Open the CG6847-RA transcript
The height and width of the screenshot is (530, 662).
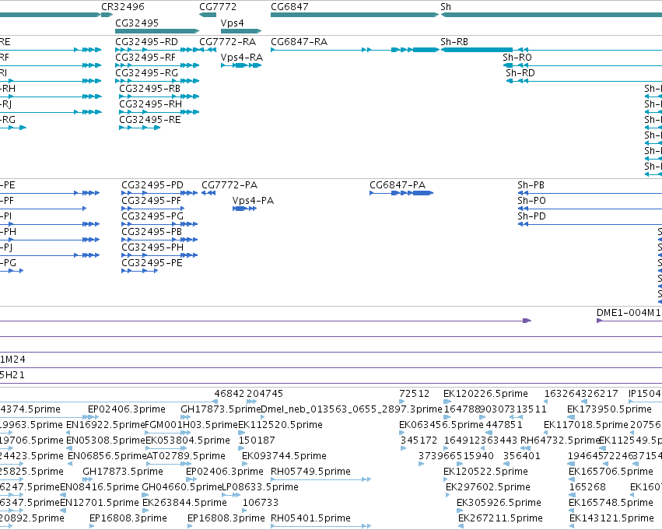[355, 50]
